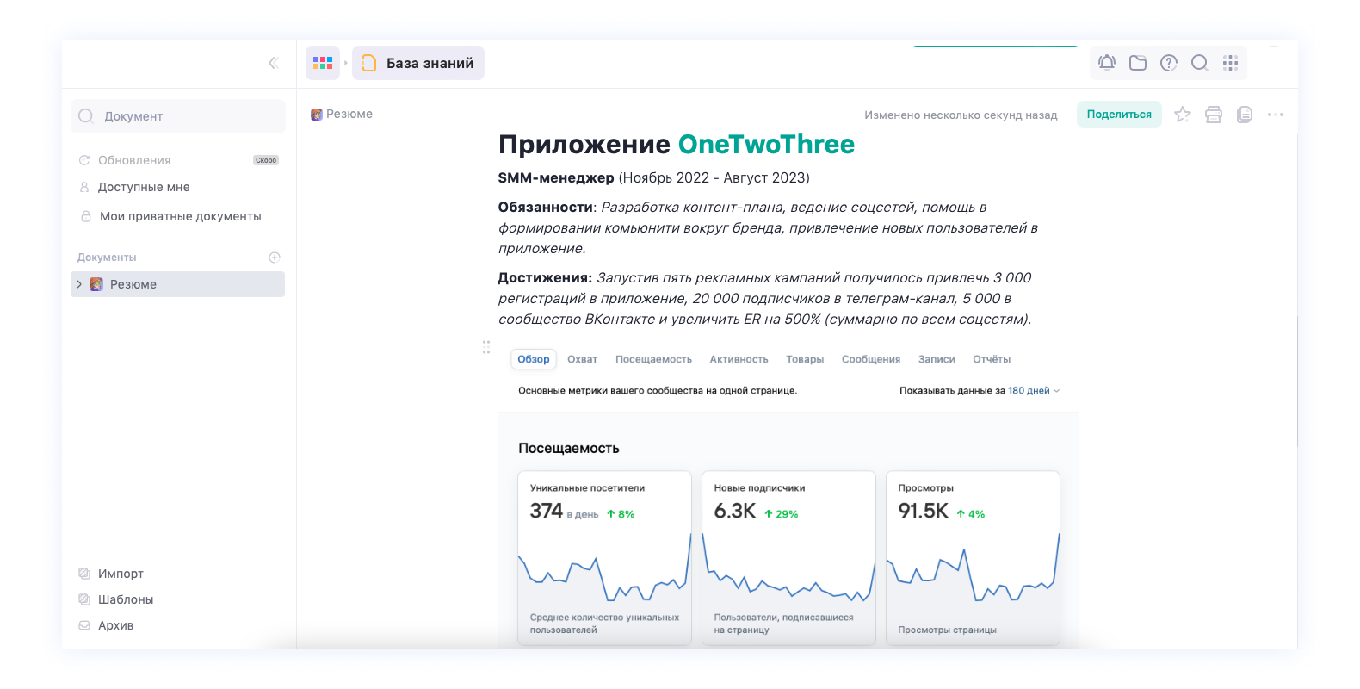Print the document using printer icon
The image size is (1360, 689).
(x=1214, y=115)
